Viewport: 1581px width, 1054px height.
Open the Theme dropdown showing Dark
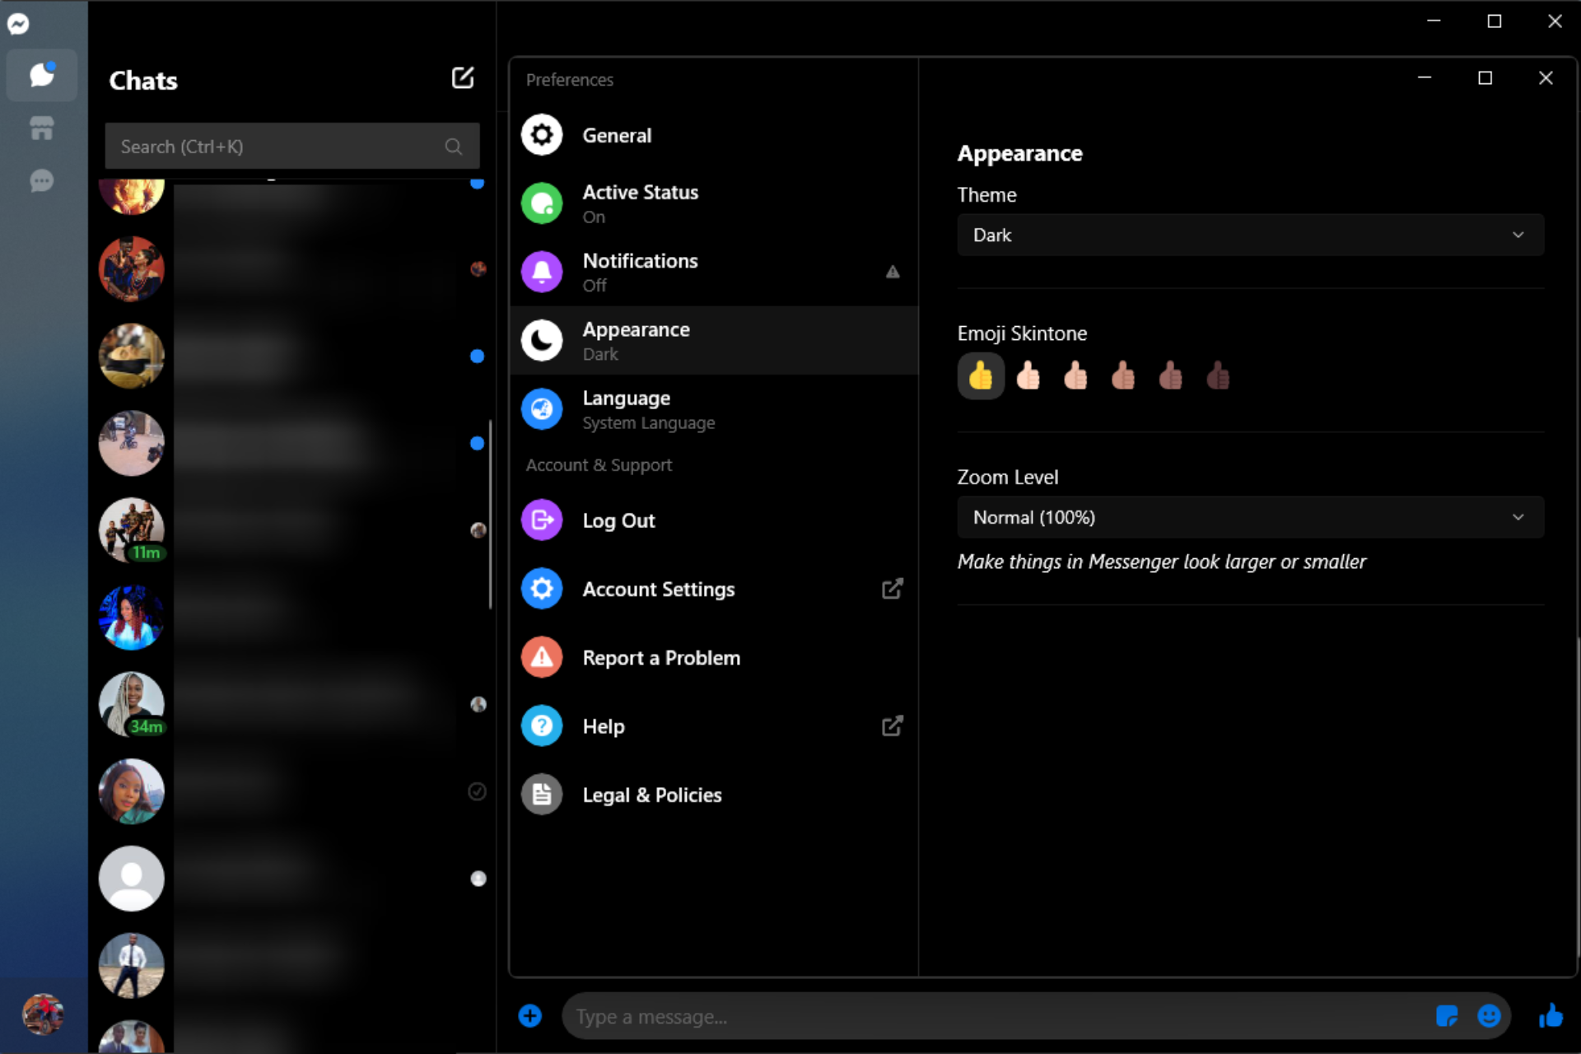click(x=1250, y=236)
